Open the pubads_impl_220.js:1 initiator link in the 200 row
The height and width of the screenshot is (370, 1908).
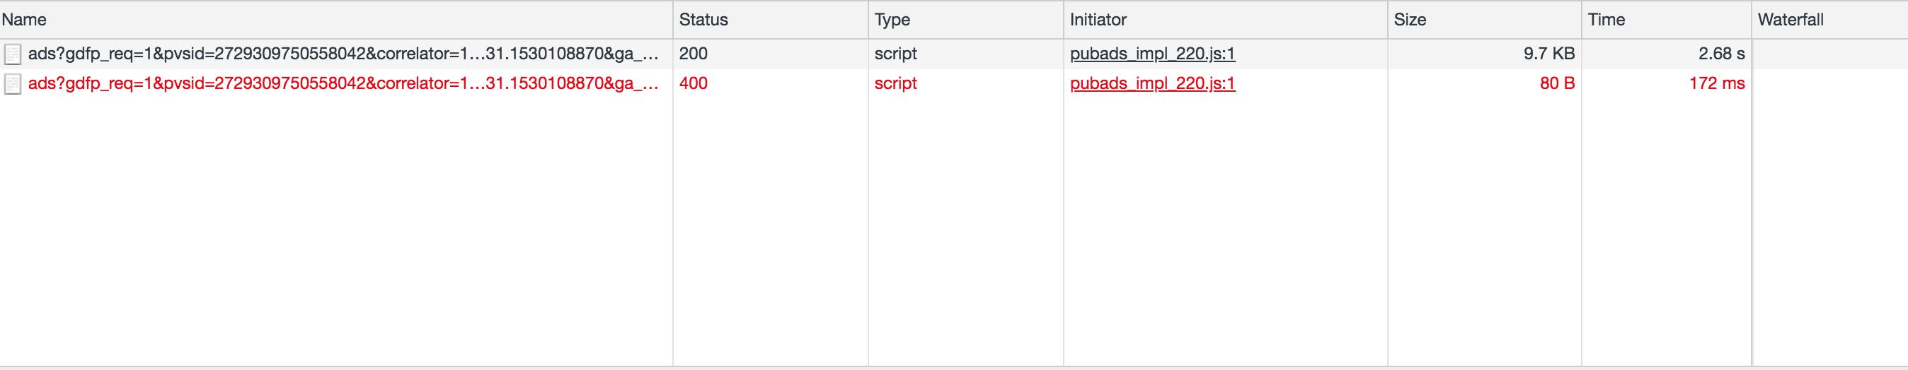click(1151, 54)
